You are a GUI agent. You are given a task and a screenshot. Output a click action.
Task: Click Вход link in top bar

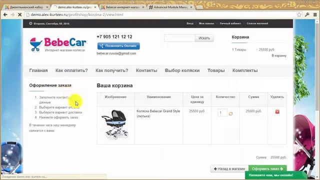coord(190,23)
